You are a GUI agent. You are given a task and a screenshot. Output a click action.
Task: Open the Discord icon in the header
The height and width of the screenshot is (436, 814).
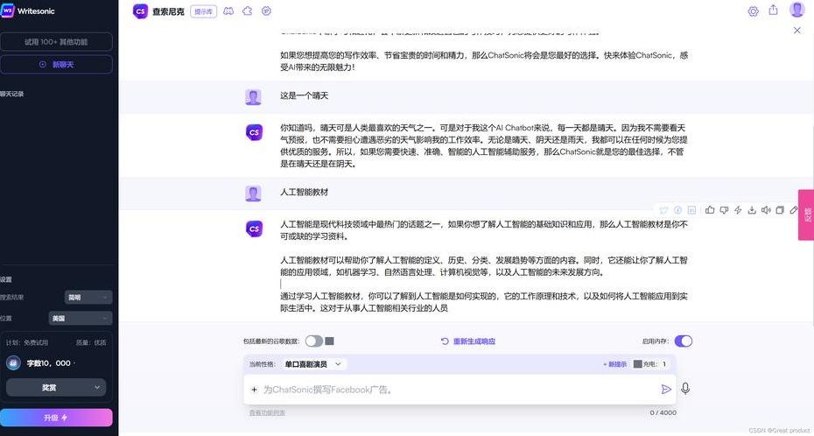[228, 11]
